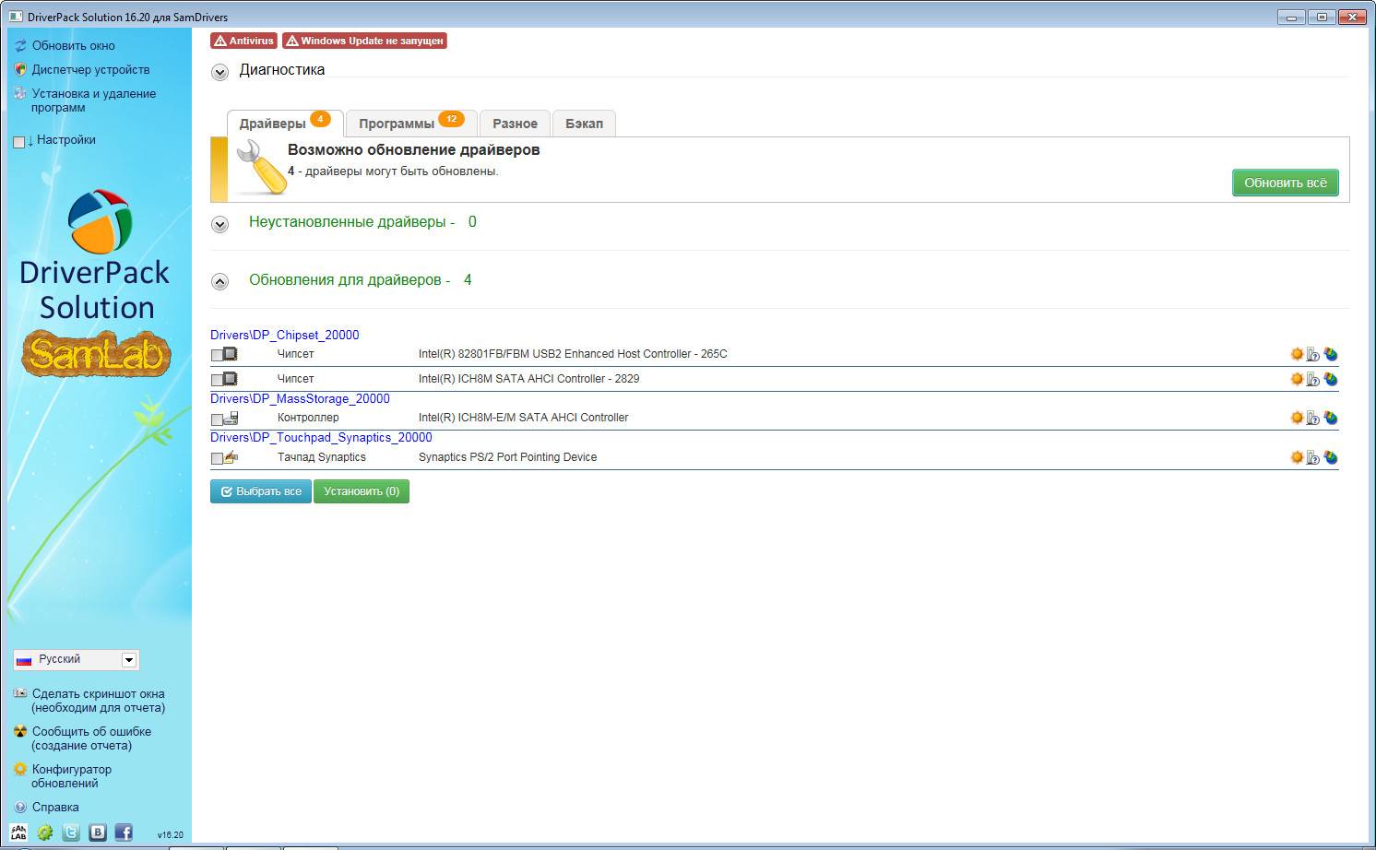This screenshot has height=850, width=1376.
Task: Click the camera icon beside Сделать скриншот окна
Action: click(20, 693)
